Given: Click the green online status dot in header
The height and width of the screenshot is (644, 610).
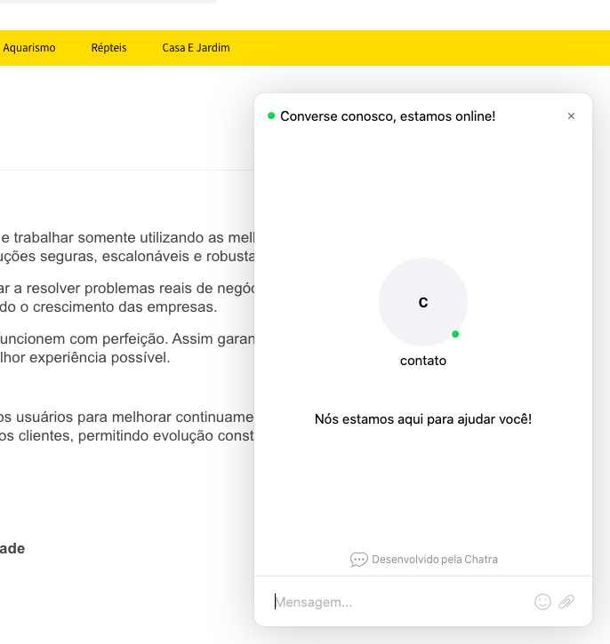Looking at the screenshot, I should 271,115.
